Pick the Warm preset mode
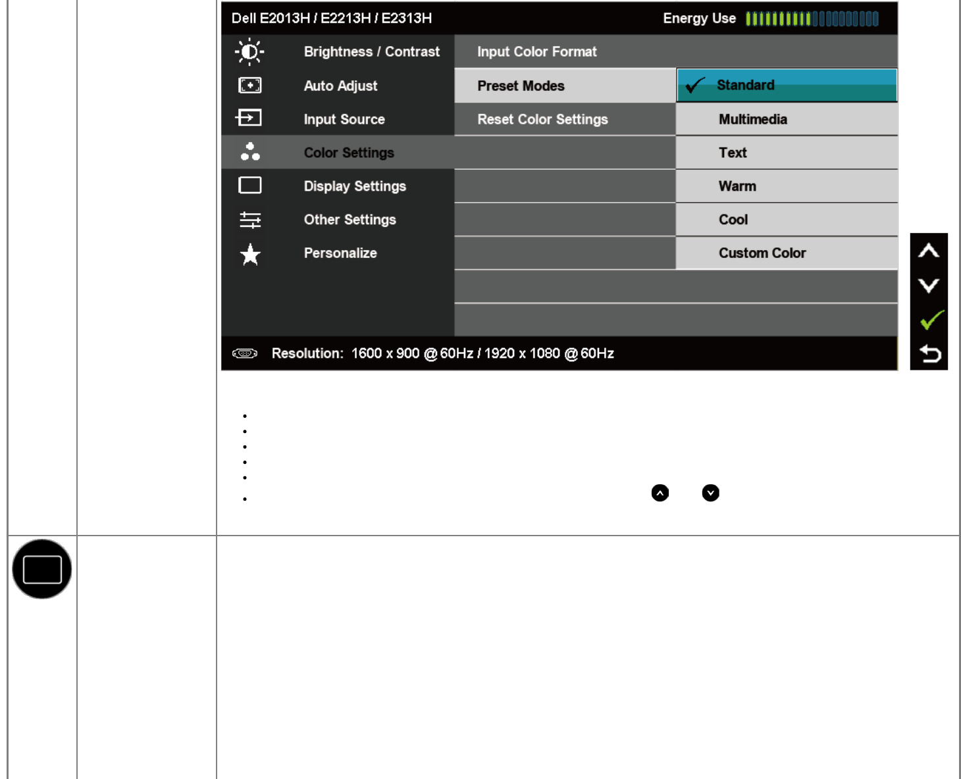The width and height of the screenshot is (961, 779). (787, 186)
